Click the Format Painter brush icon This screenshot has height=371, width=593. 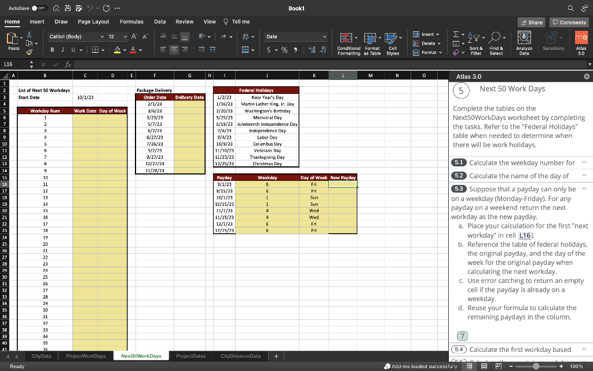[30, 53]
